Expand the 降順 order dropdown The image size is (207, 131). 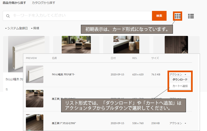pos(35,28)
